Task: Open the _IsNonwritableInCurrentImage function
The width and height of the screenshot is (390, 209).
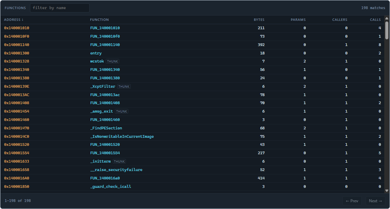Action: pos(122,136)
